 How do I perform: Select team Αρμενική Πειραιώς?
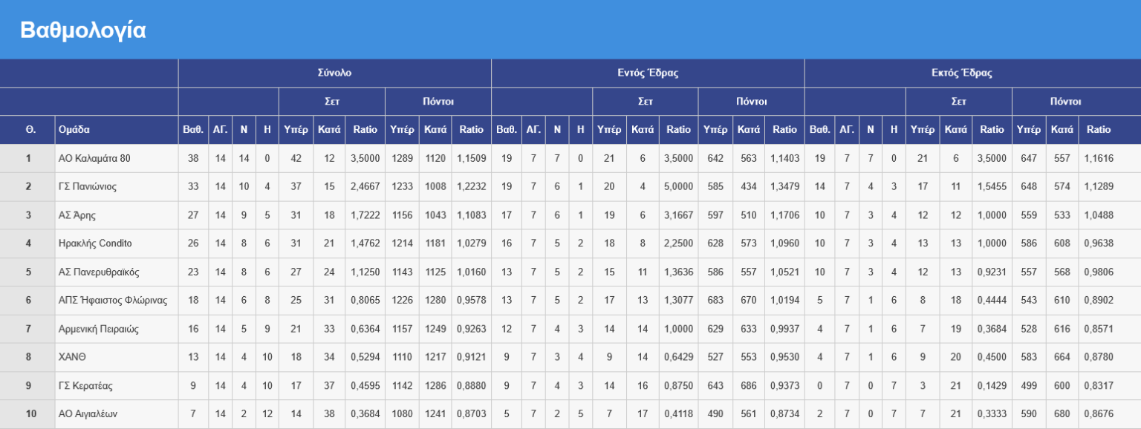99,329
